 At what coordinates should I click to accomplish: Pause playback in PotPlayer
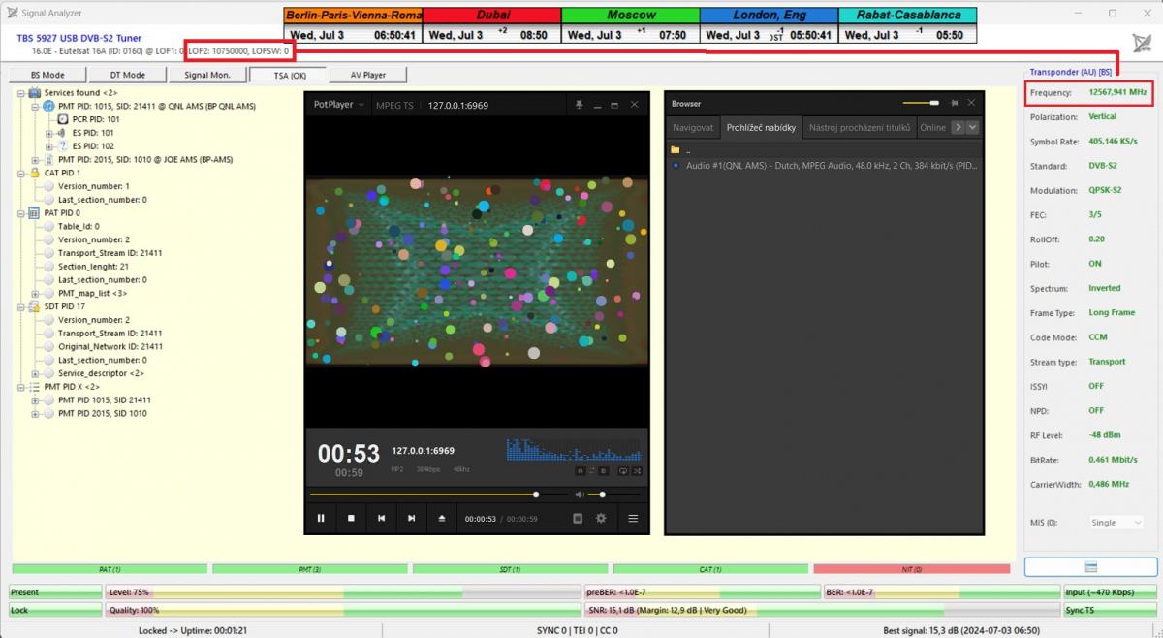click(321, 518)
